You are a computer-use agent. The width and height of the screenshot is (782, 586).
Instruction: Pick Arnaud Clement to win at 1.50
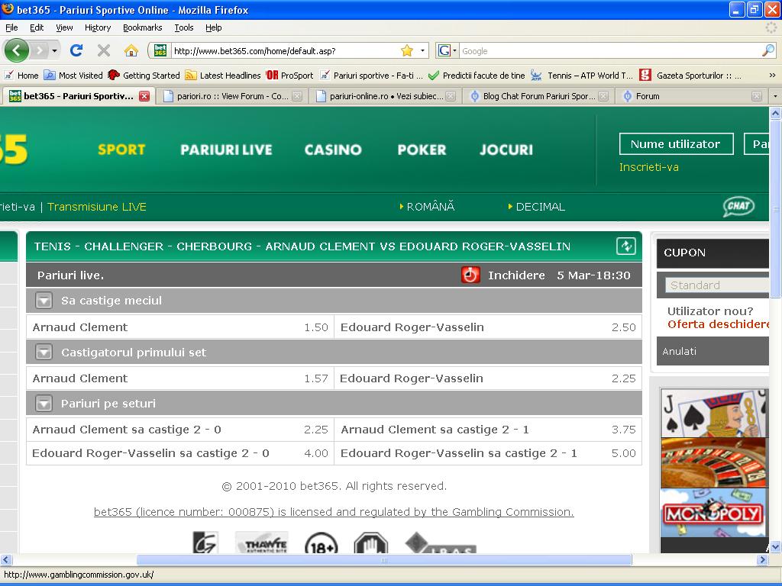click(x=180, y=327)
